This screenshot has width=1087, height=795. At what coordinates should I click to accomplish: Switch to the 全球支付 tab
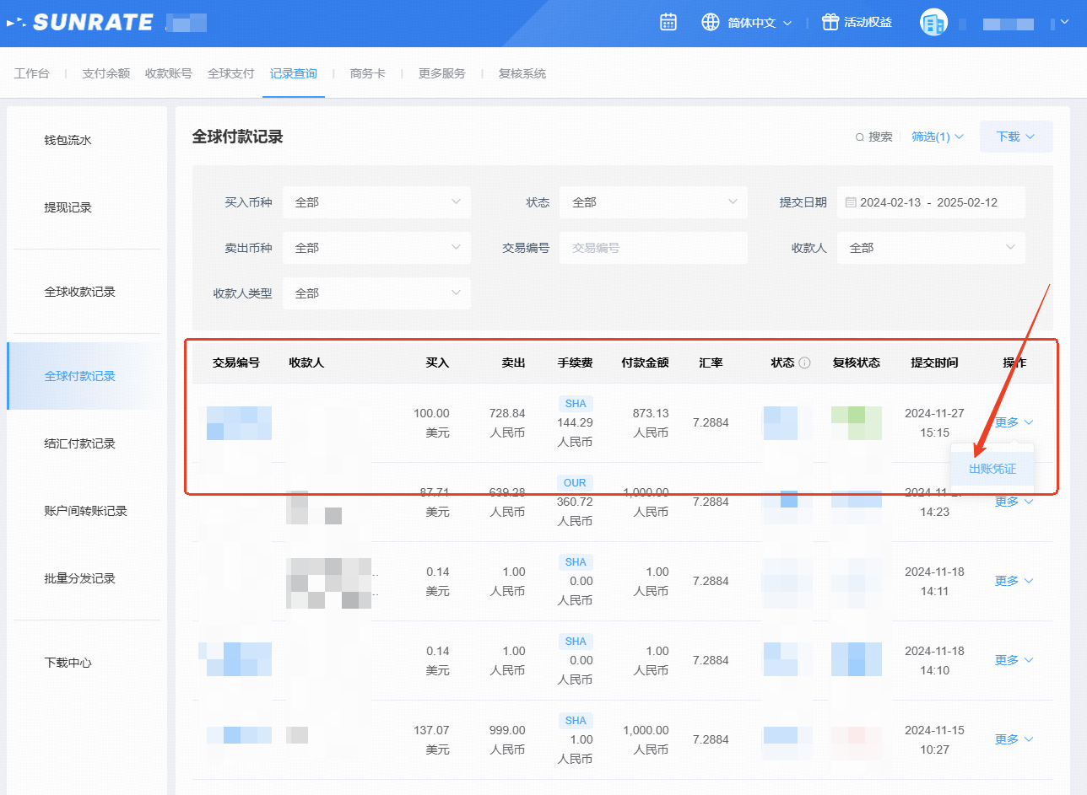point(230,73)
